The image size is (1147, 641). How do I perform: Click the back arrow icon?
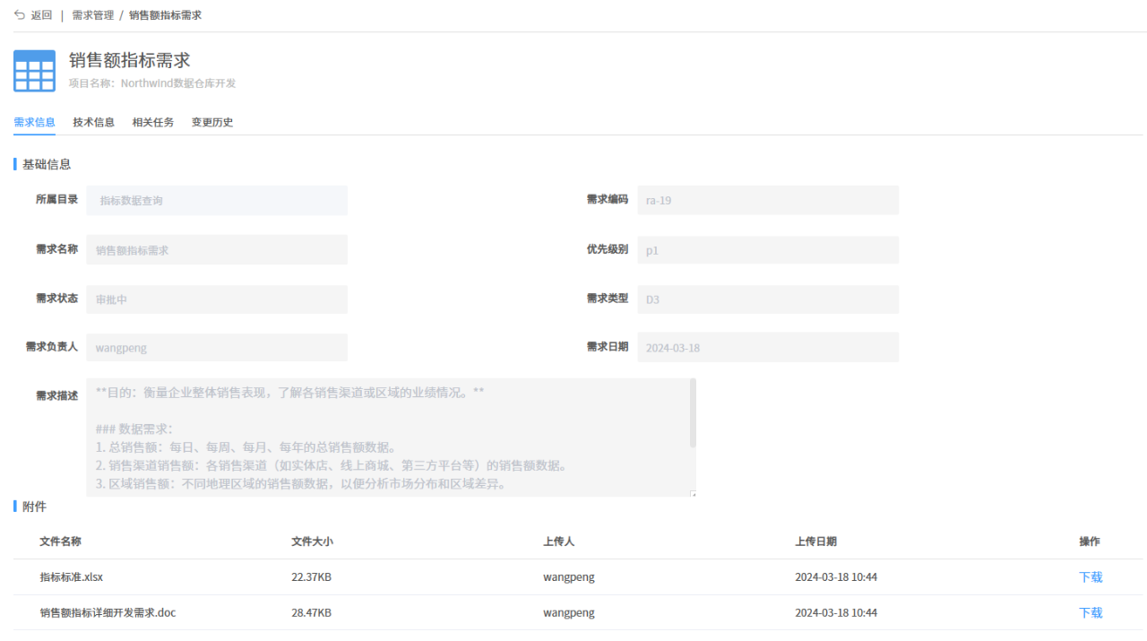coord(20,15)
